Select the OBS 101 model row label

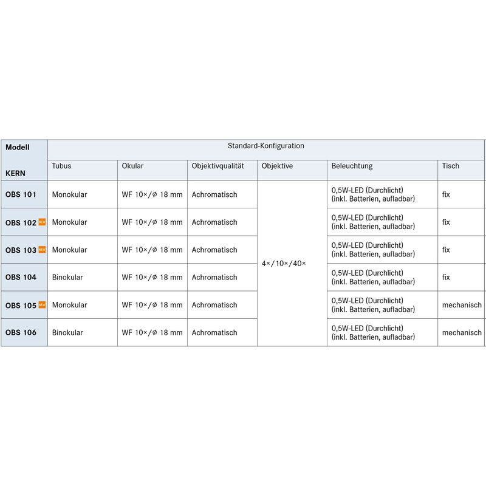click(21, 195)
